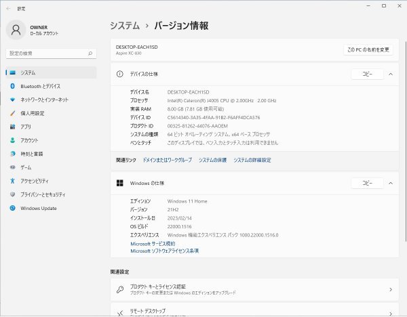The width and height of the screenshot is (407, 317).
Task: Click the key icon for product key
Action: [119, 289]
